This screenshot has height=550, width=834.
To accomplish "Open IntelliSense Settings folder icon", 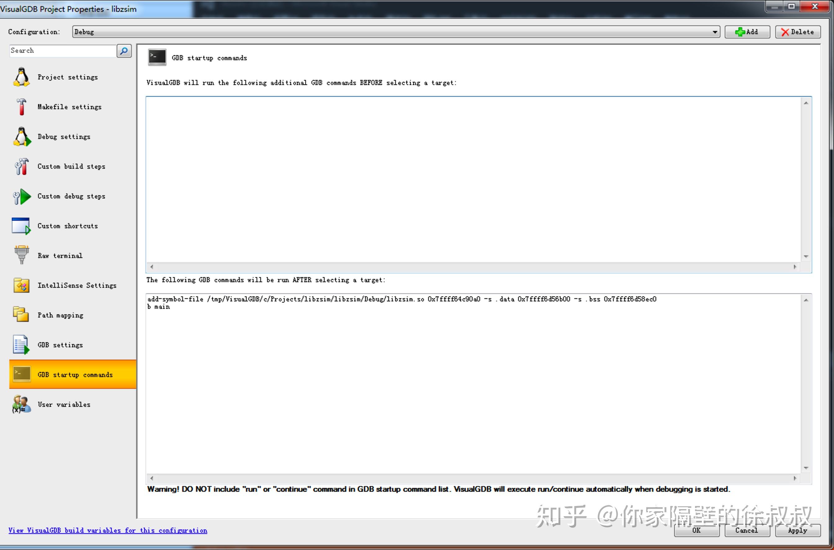I will pyautogui.click(x=21, y=285).
